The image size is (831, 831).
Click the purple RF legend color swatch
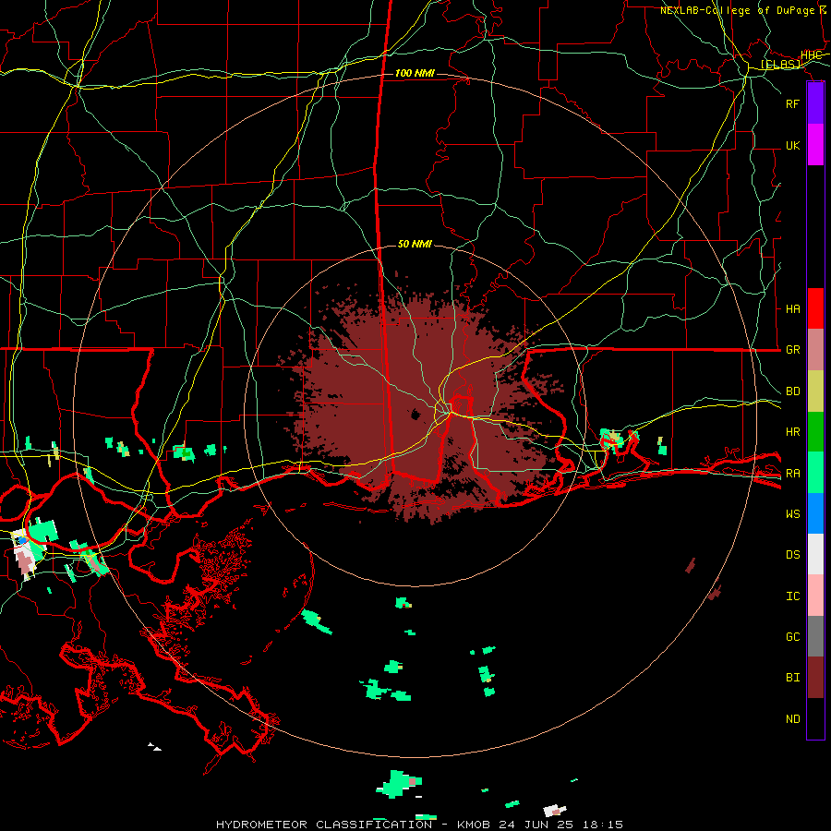coord(815,103)
